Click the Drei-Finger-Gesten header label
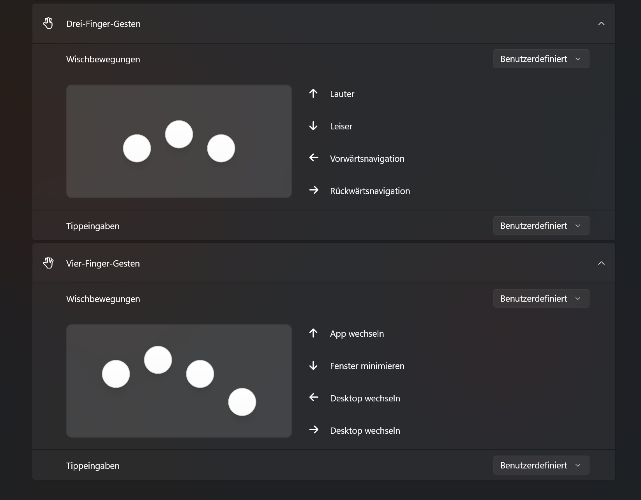This screenshot has width=641, height=500. [103, 24]
